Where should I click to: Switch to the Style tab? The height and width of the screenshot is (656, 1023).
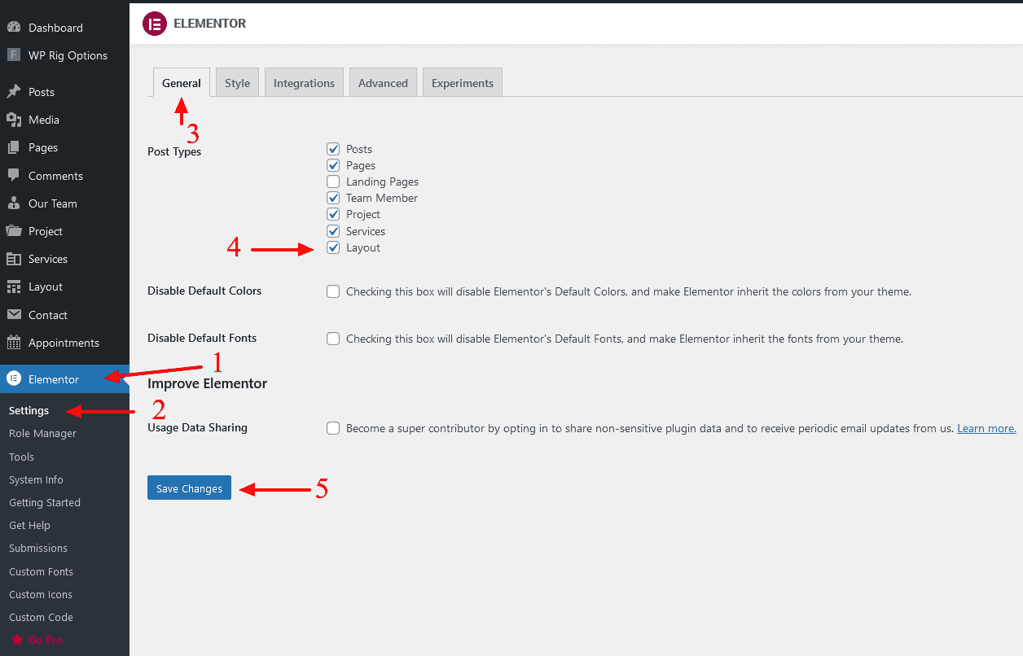click(238, 83)
